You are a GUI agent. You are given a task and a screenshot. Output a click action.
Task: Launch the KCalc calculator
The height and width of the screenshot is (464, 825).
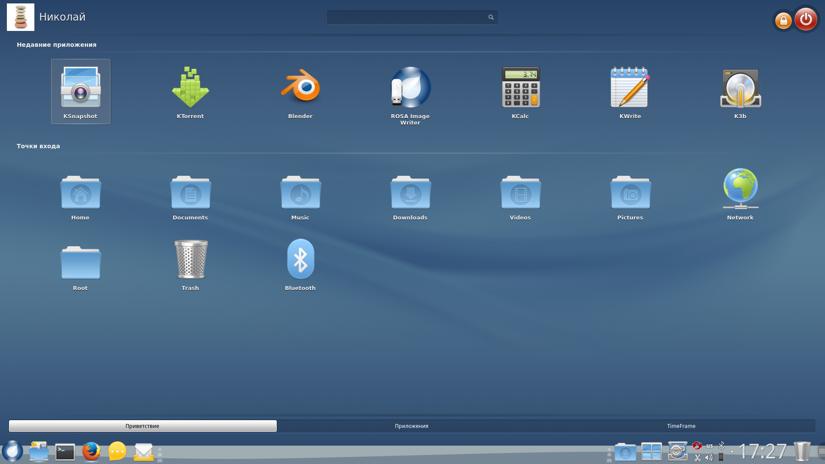click(x=520, y=91)
